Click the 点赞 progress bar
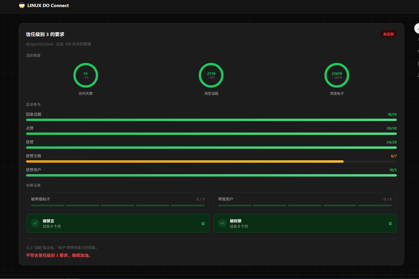 211,134
